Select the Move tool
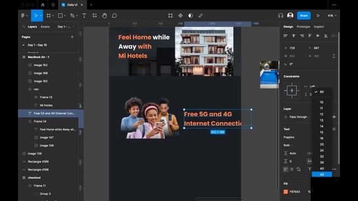This screenshot has width=358, height=201. tap(36, 16)
